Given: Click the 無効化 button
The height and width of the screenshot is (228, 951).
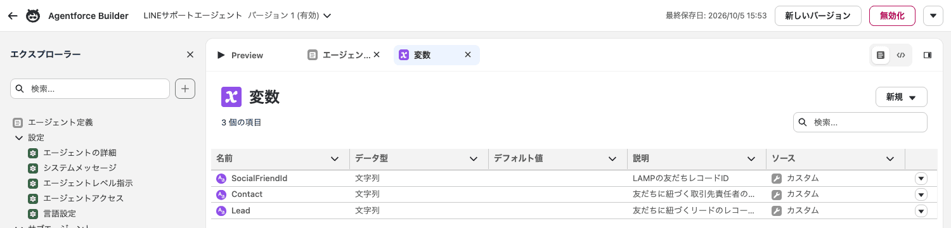Looking at the screenshot, I should (x=892, y=16).
